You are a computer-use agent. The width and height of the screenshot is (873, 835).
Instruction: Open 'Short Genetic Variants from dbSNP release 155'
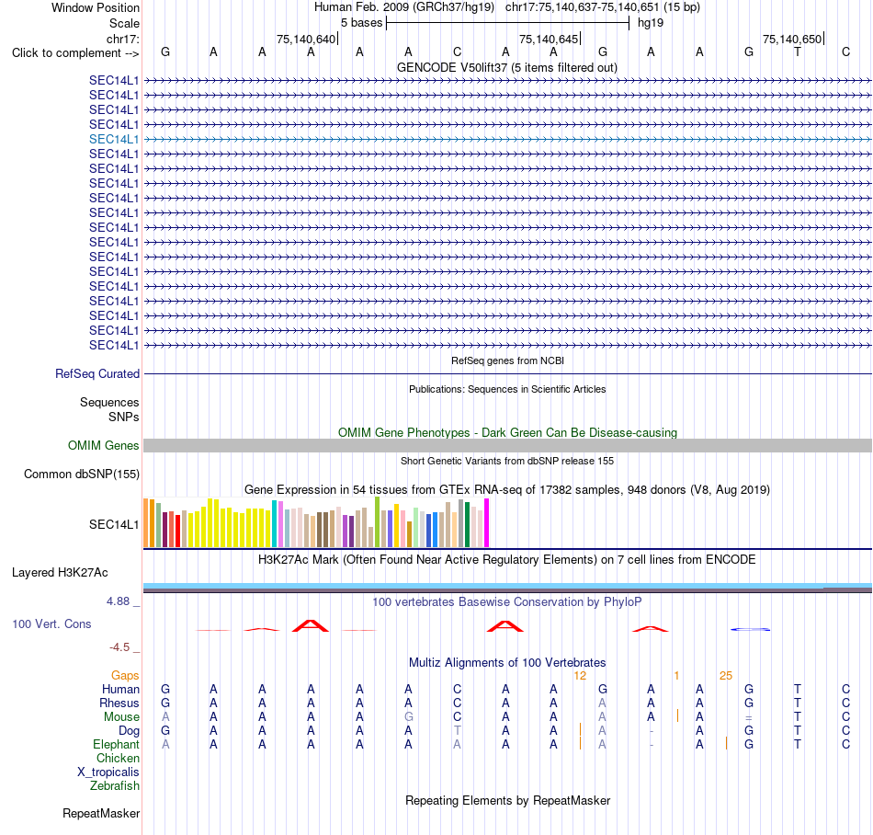tap(507, 462)
